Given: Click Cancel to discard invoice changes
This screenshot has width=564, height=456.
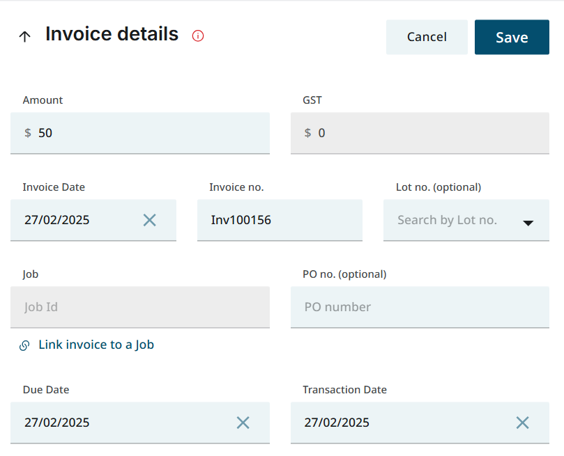Looking at the screenshot, I should [x=426, y=37].
